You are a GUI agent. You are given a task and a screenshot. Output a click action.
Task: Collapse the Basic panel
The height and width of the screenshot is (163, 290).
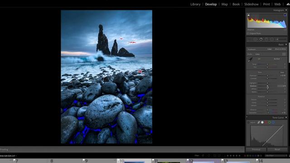pos(286,44)
